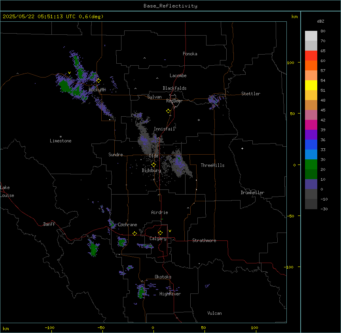Image resolution: width=341 pixels, height=333 pixels.
Task: Click the yellow diamond marker southeast of Cochrane
Action: (x=135, y=234)
